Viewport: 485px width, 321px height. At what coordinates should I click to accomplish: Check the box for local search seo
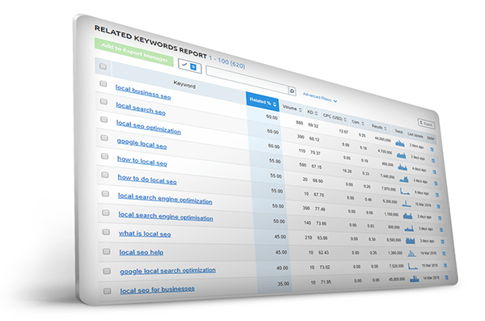(x=103, y=102)
